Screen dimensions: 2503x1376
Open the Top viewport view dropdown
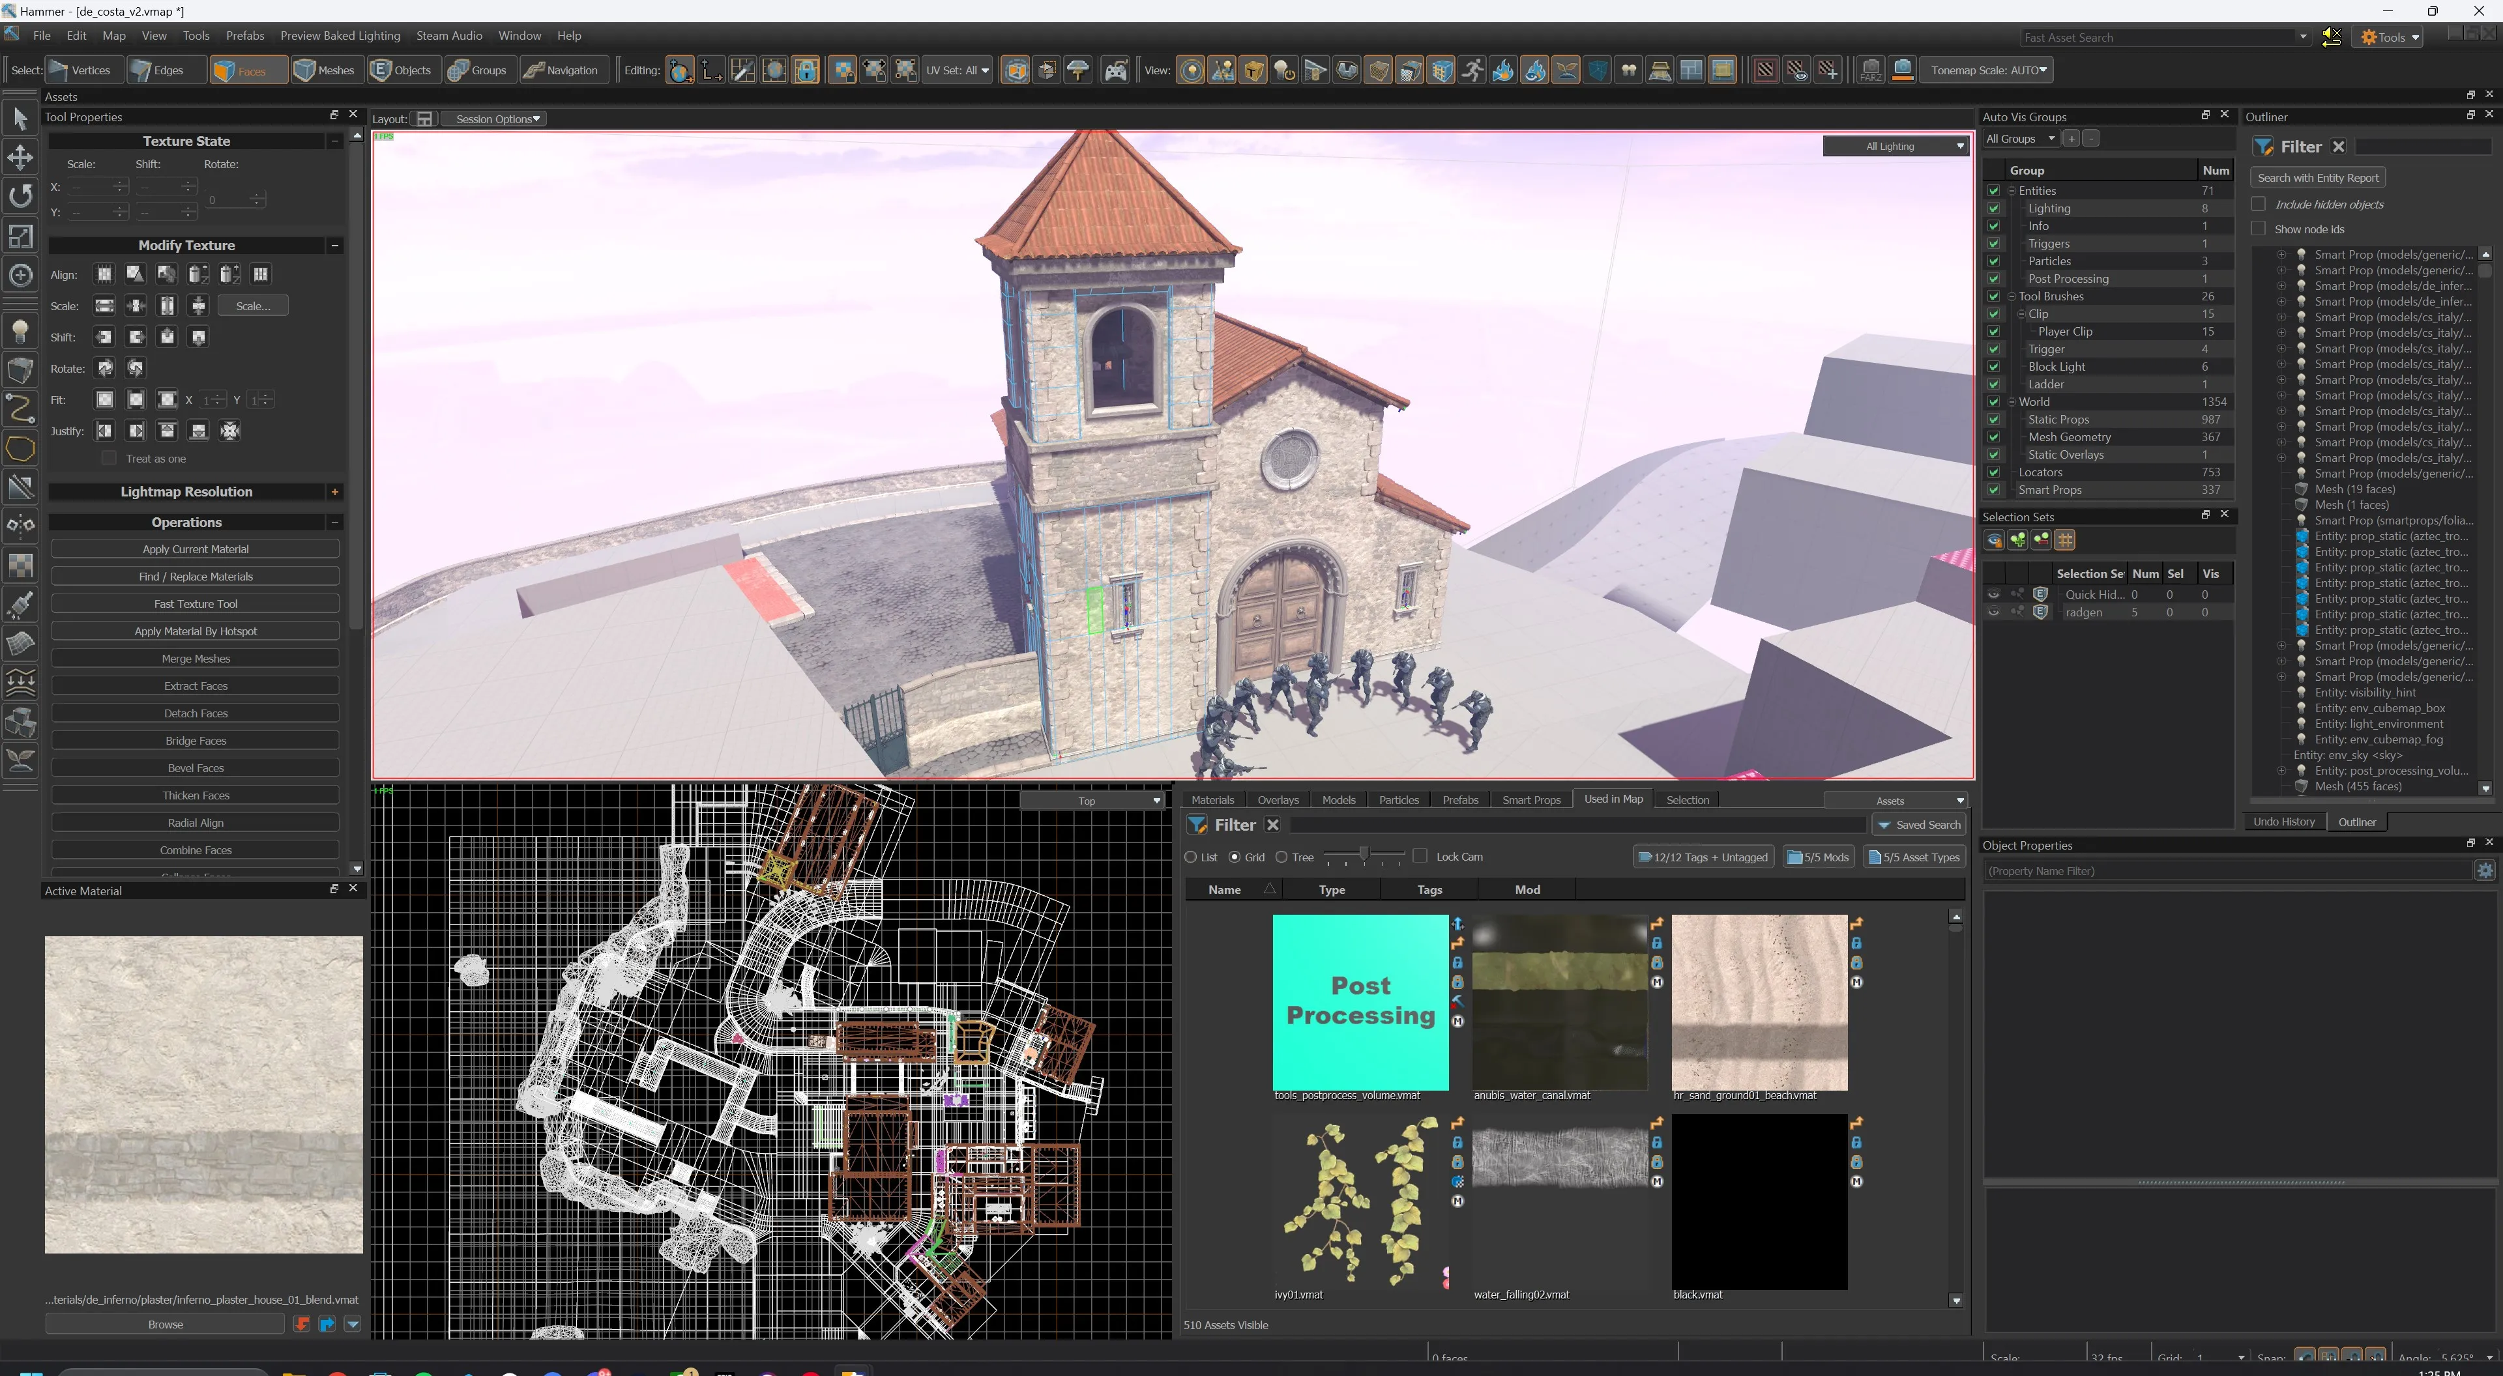coord(1092,800)
